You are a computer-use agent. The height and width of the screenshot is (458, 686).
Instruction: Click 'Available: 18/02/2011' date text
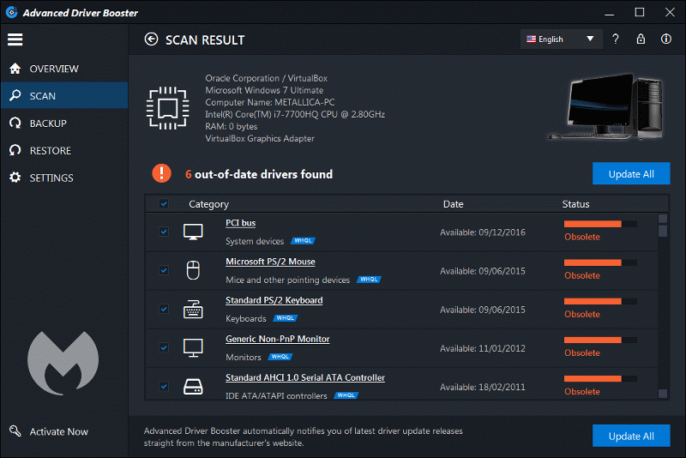coord(483,387)
